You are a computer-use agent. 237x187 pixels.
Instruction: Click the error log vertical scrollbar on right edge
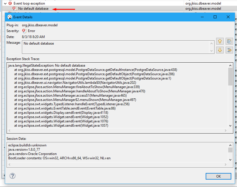coord(235,86)
